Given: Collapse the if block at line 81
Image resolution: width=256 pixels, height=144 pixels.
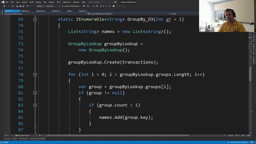Looking at the screenshot, I should coord(35,93).
